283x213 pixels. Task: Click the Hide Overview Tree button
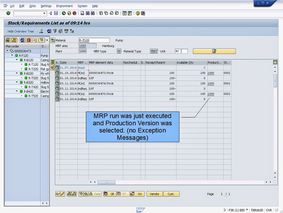(x=20, y=31)
